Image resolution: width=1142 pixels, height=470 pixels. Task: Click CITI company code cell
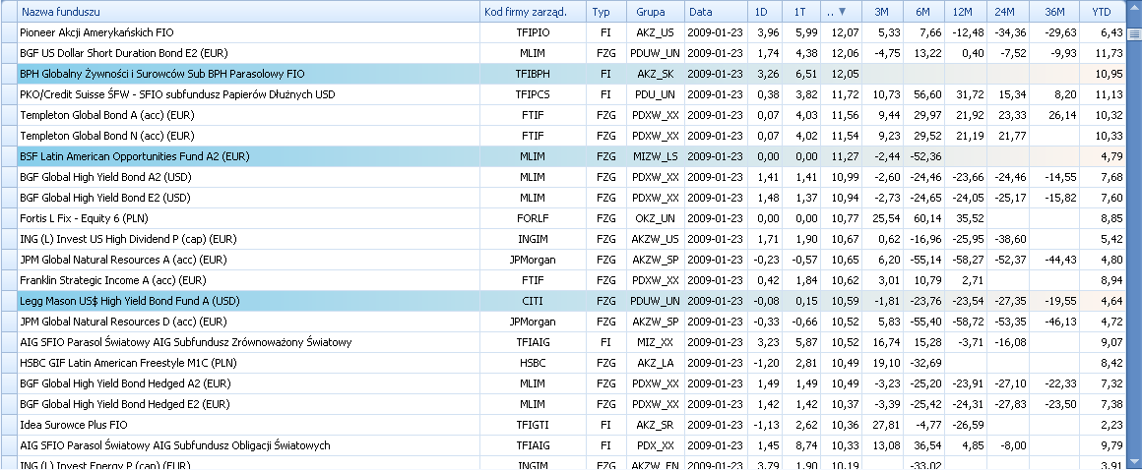click(x=534, y=301)
